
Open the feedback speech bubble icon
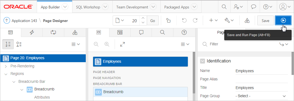click(253, 7)
